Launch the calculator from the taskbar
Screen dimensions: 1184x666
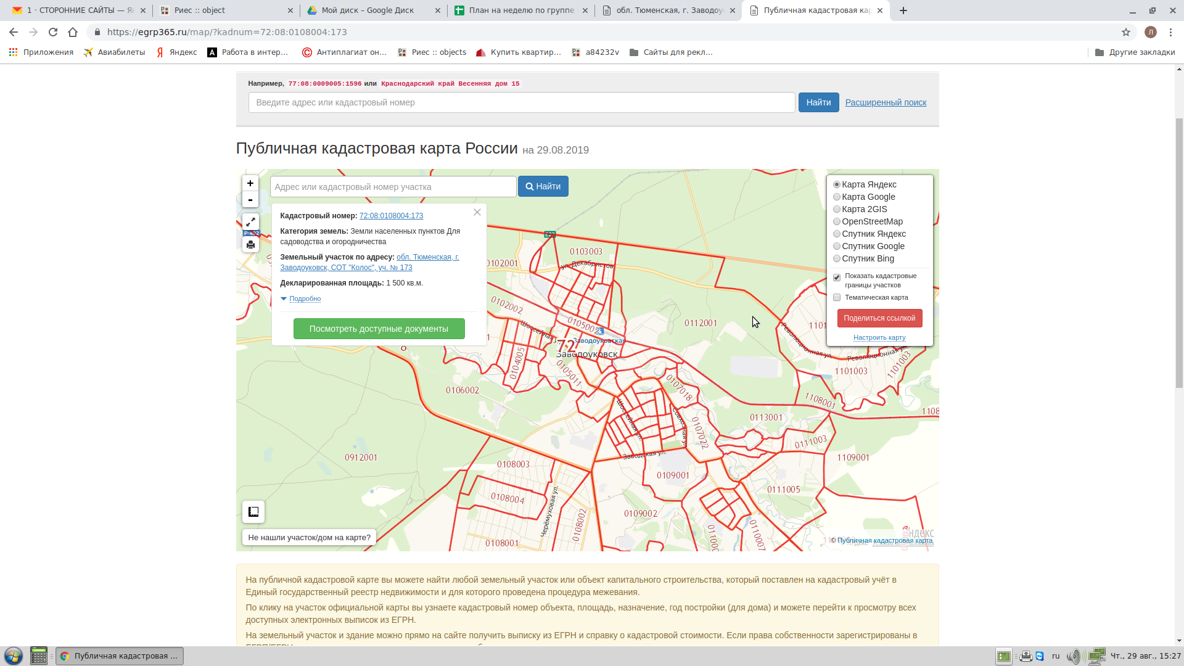pos(39,656)
